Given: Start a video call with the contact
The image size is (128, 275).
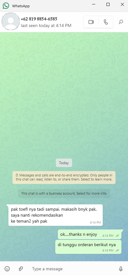Looking at the screenshot, I should [91, 22].
